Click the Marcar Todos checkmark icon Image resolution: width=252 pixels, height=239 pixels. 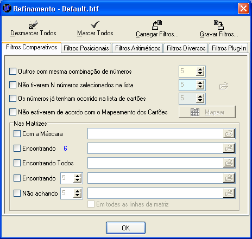(x=95, y=24)
